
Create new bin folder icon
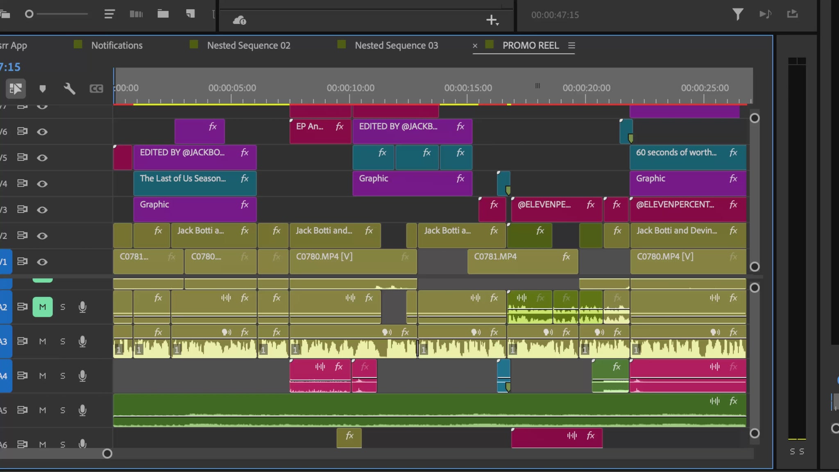163,14
